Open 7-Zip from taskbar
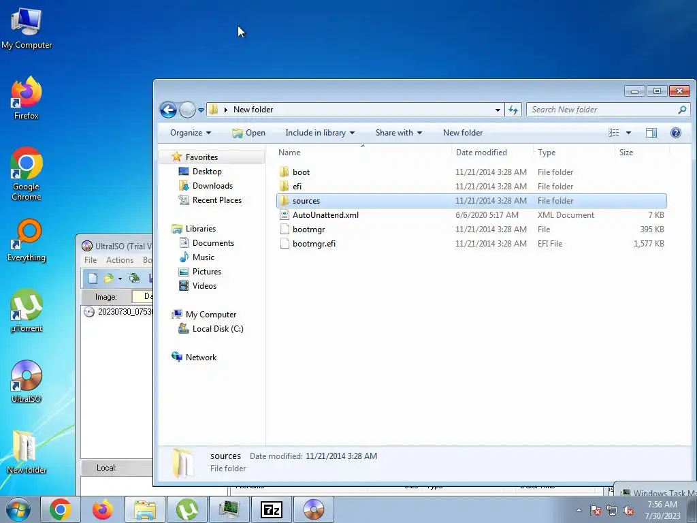This screenshot has height=523, width=697. click(271, 509)
